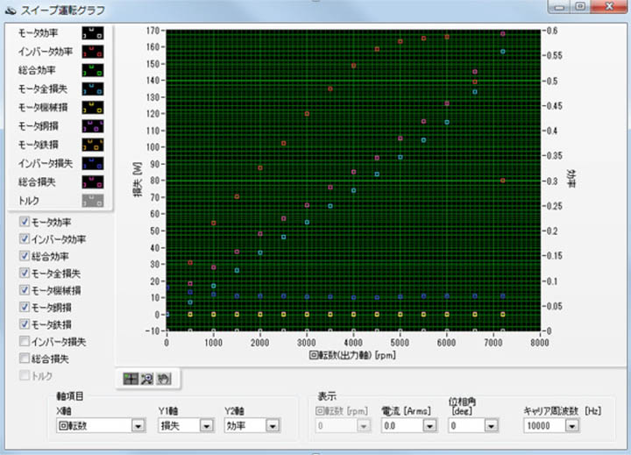The image size is (631, 455).
Task: Select the crosshair cursor tool in graph palette
Action: pos(131,379)
